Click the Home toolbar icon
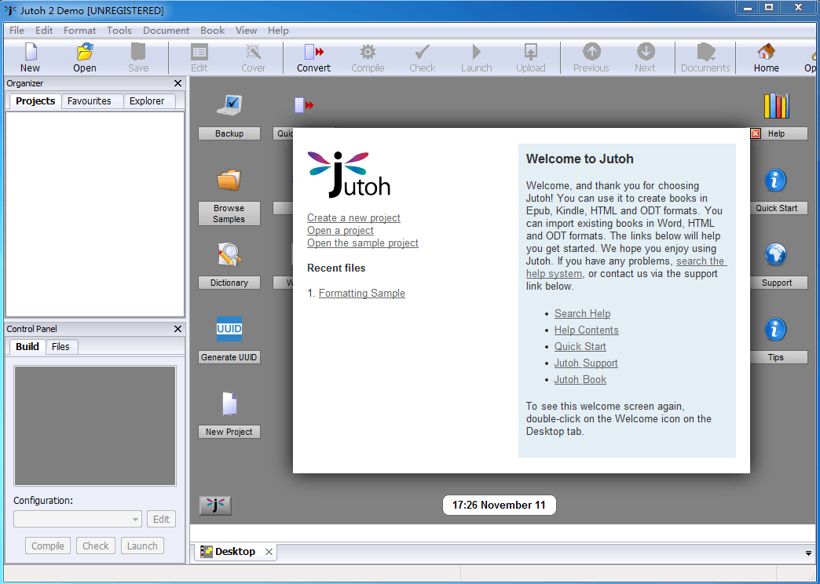Image resolution: width=820 pixels, height=584 pixels. pos(765,57)
